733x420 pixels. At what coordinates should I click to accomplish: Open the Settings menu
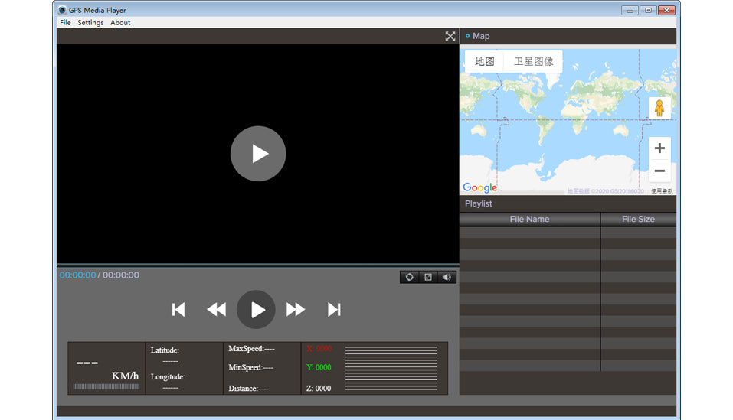pyautogui.click(x=90, y=23)
